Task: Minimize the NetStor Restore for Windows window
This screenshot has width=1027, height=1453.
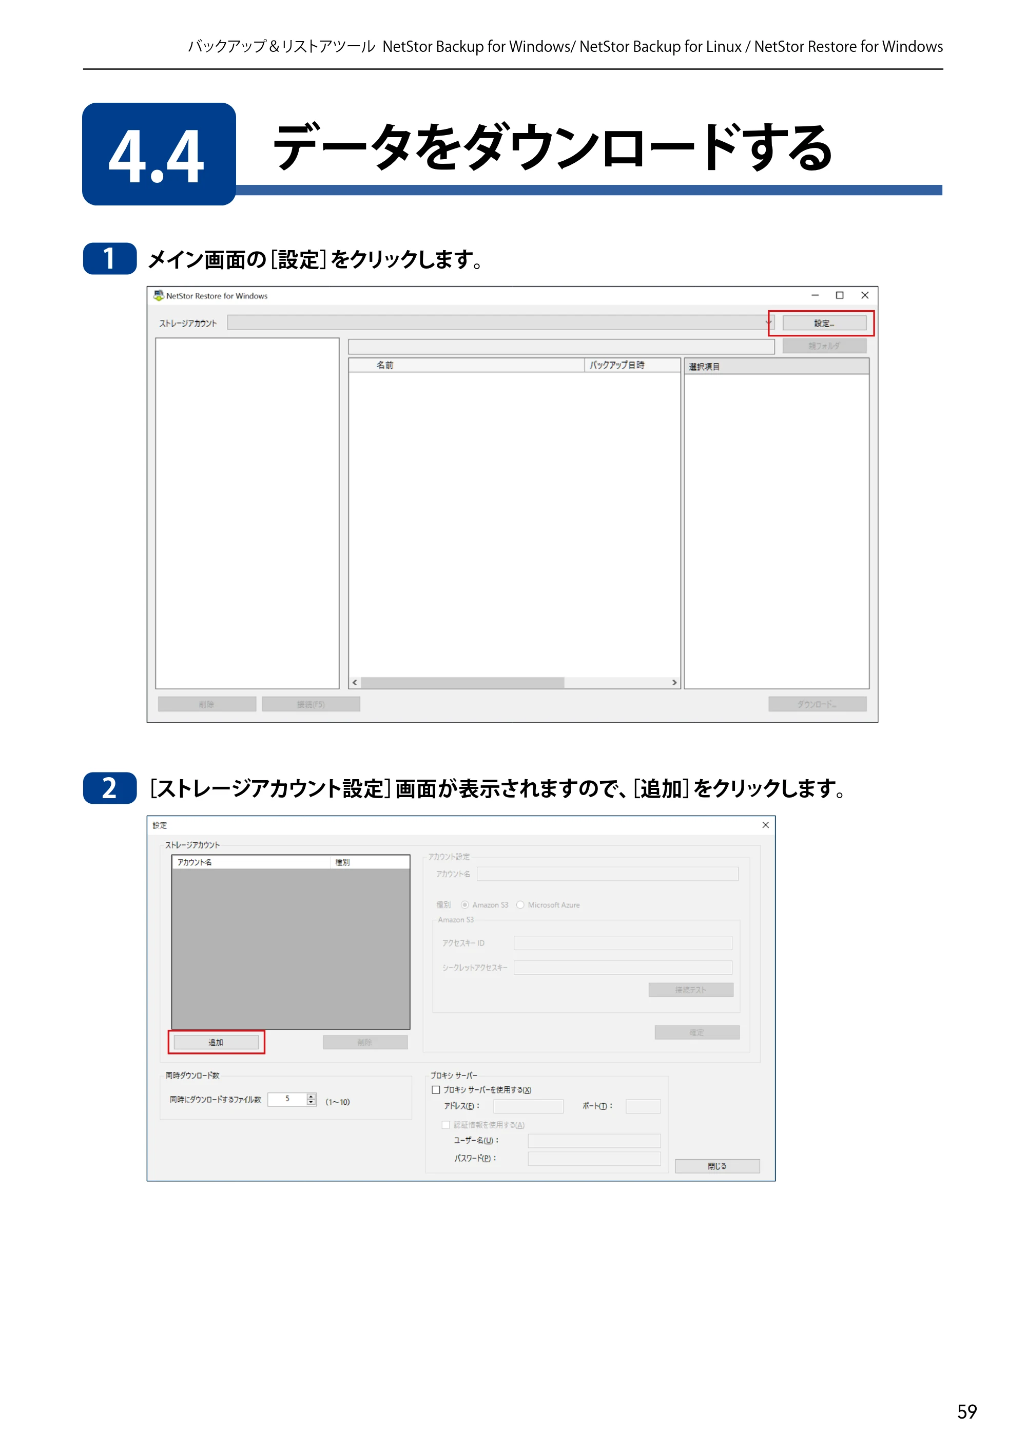Action: (815, 295)
